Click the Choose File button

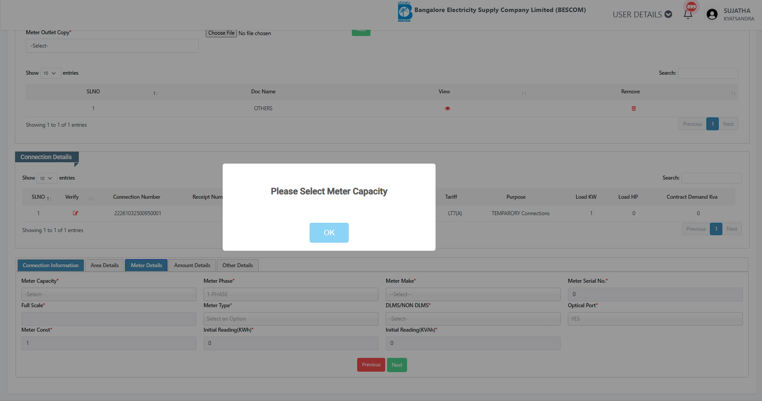(221, 33)
